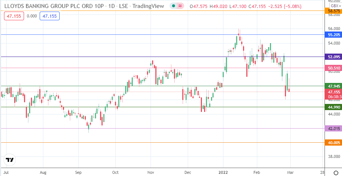342x176 pixels.
Task: Click the 44.000 price axis label
Action: pyautogui.click(x=334, y=114)
